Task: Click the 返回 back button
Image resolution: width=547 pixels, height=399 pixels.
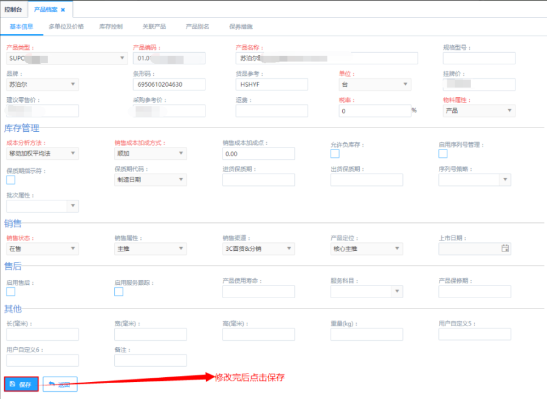Action: (60, 384)
